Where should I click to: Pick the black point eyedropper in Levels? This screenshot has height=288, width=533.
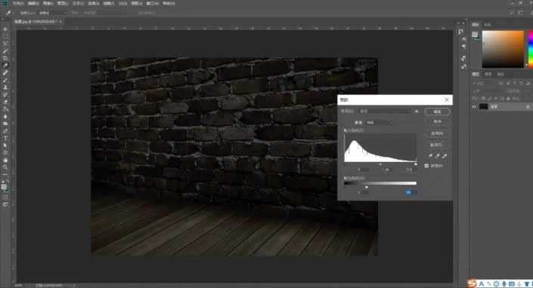(x=431, y=156)
